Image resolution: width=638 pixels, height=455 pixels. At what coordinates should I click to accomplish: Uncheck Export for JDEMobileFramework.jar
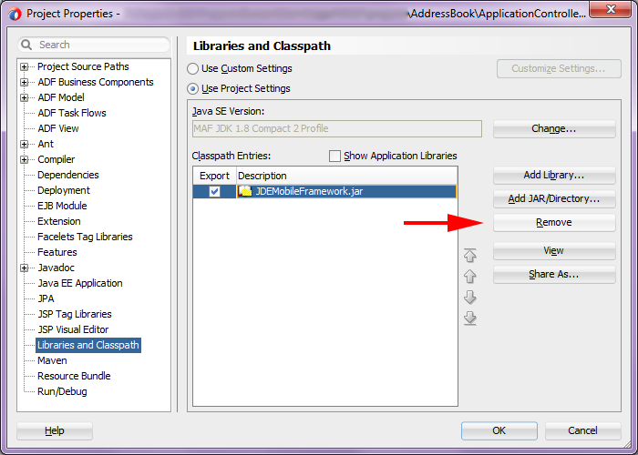[x=214, y=191]
